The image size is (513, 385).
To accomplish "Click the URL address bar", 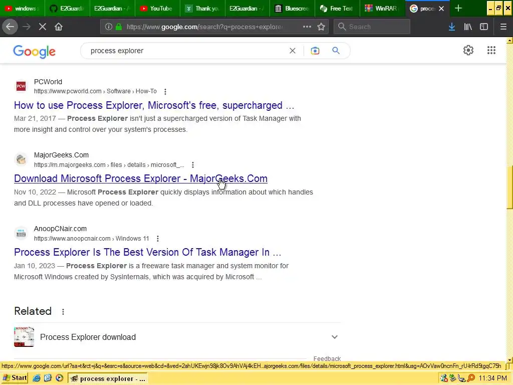I will (205, 27).
